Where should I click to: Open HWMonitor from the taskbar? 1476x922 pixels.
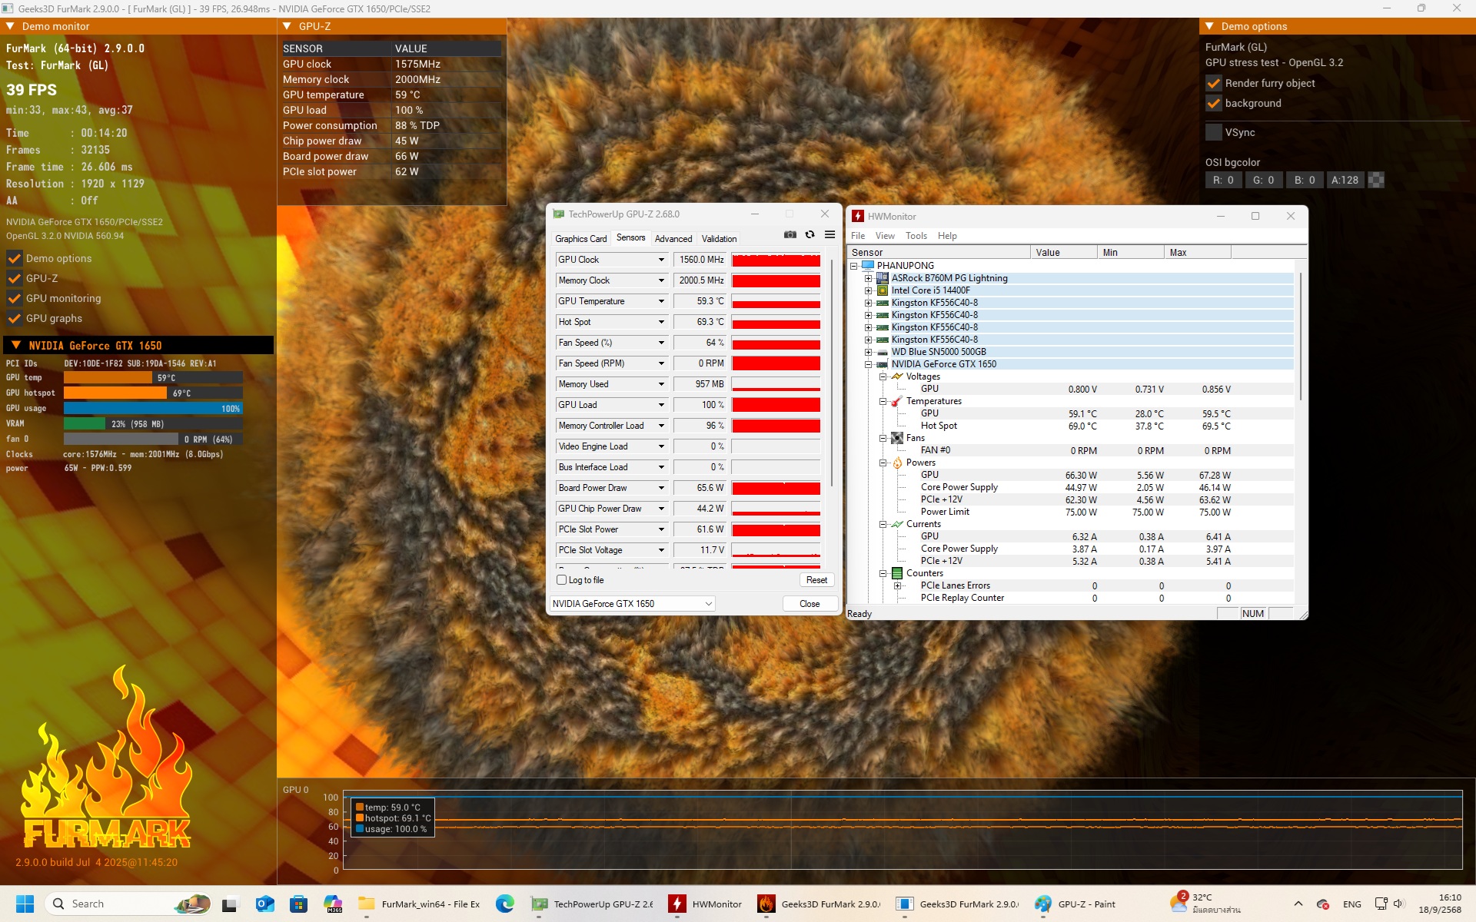click(706, 904)
